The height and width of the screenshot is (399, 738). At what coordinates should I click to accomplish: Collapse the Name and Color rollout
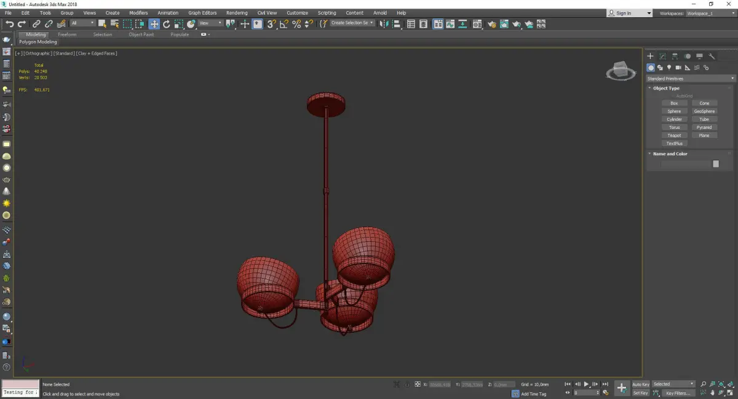[670, 154]
